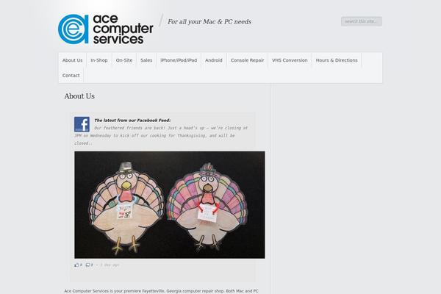Click the post's days ago timestamp
The image size is (441, 294).
pos(110,265)
